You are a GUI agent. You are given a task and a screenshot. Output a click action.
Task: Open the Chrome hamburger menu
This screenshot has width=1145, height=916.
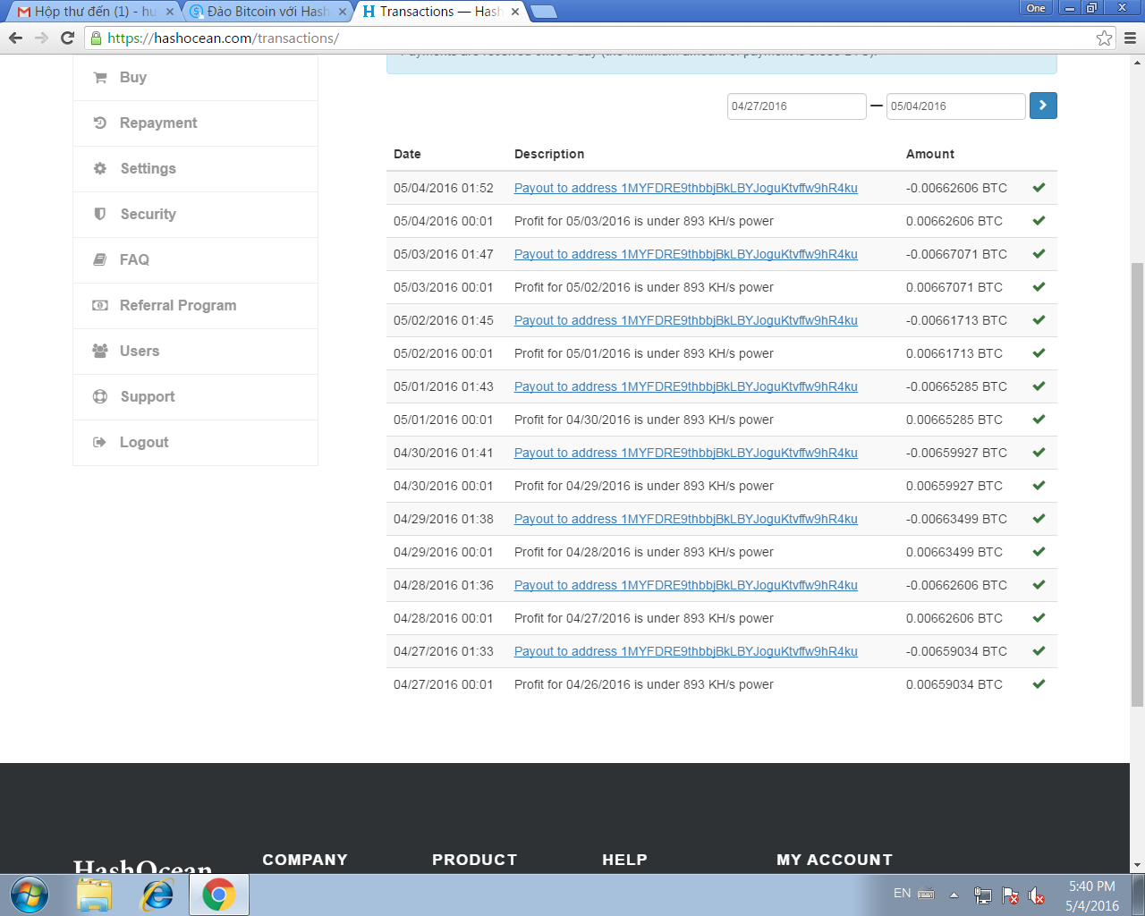[1130, 38]
